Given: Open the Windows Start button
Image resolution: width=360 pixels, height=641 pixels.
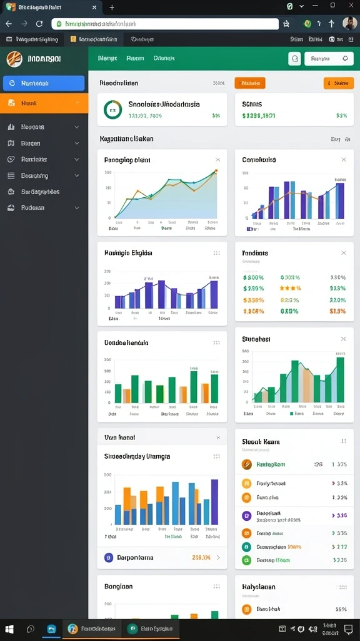Looking at the screenshot, I should coord(9,629).
